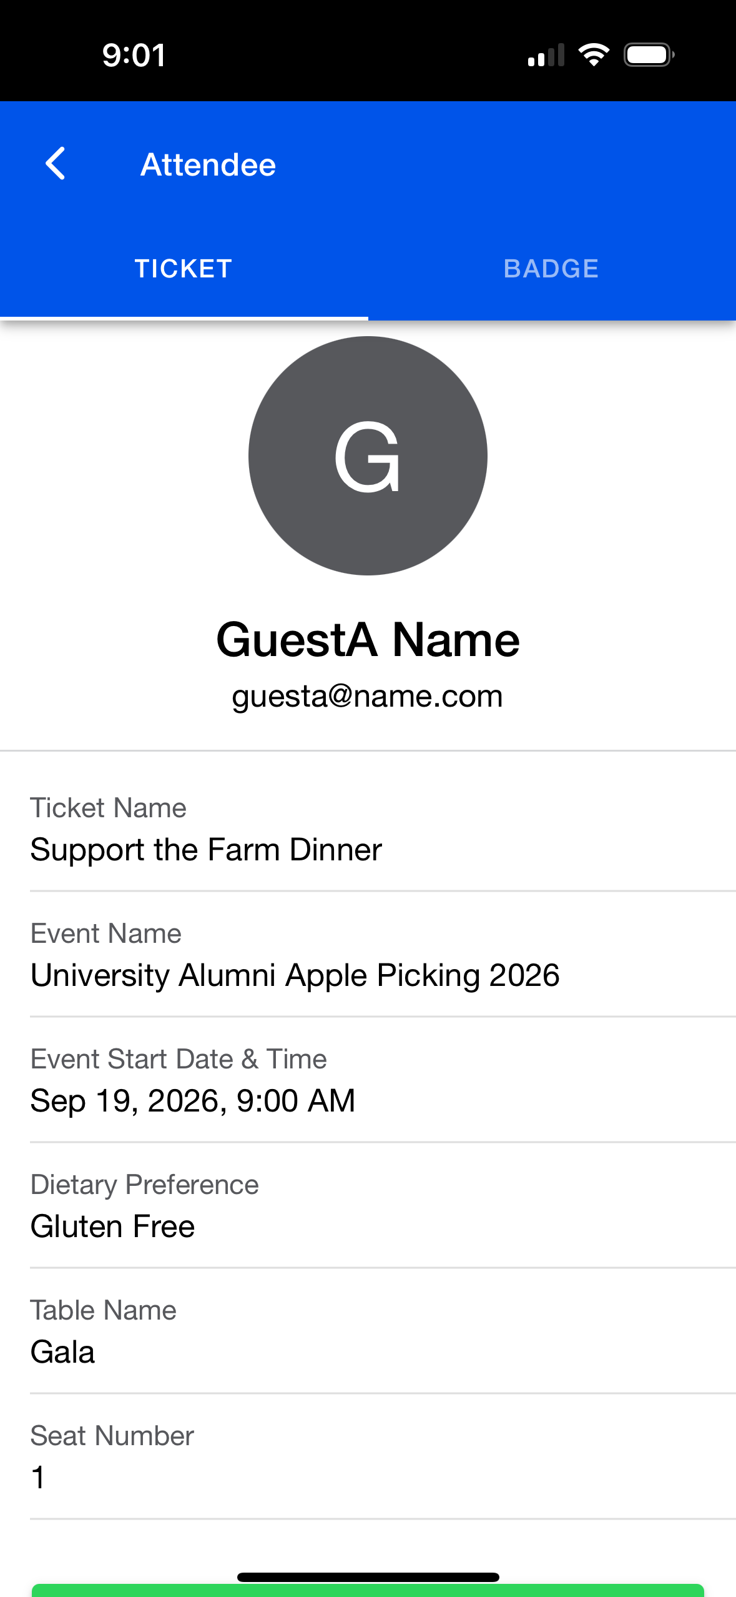Tap the Attendee header title

coord(208,165)
